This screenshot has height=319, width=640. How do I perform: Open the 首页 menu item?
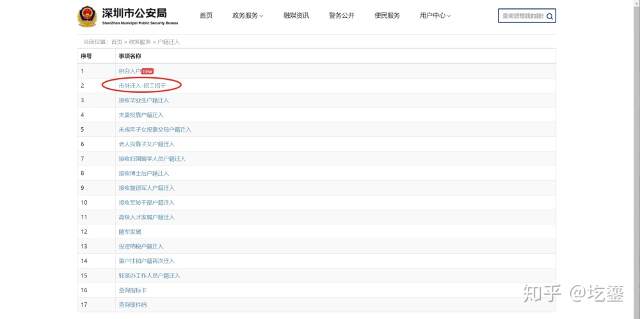tap(206, 15)
